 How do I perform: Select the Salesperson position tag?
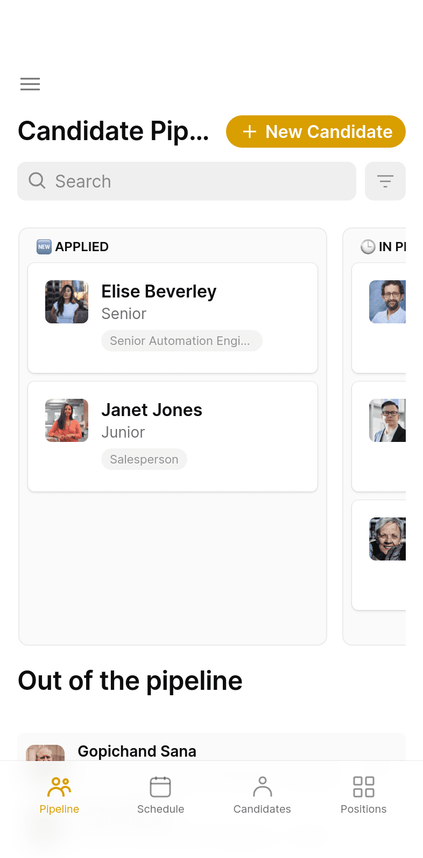pos(144,459)
